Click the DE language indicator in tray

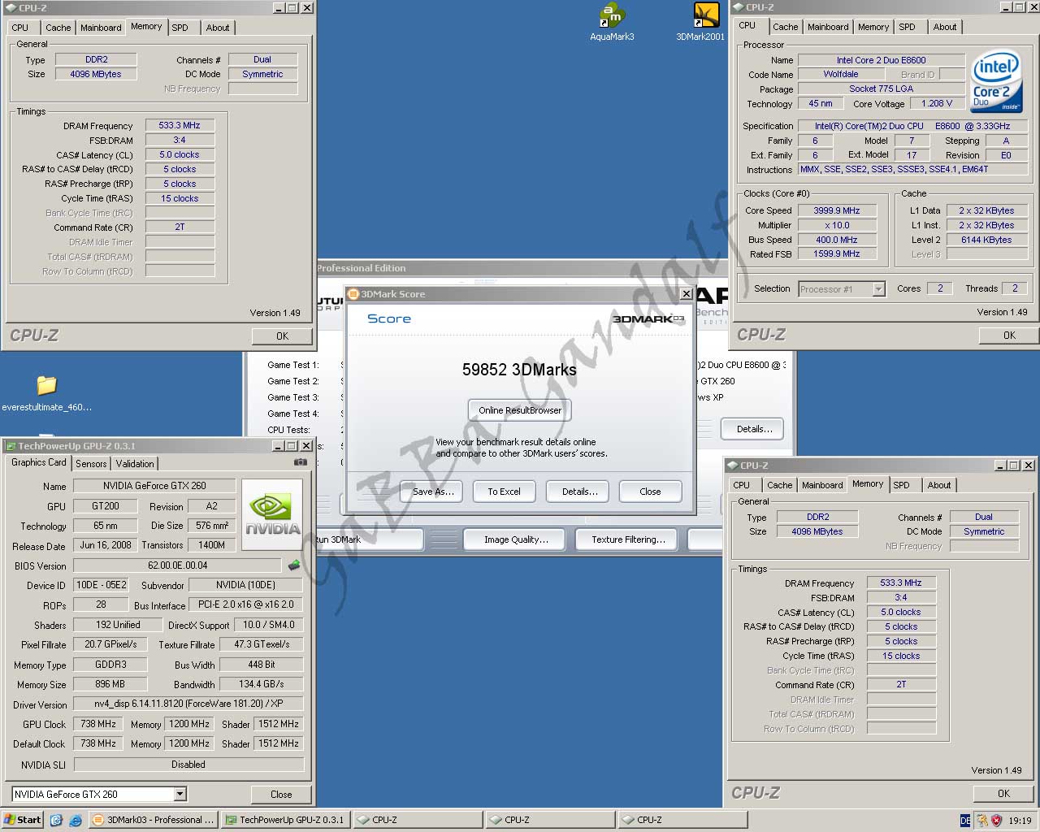coord(965,821)
